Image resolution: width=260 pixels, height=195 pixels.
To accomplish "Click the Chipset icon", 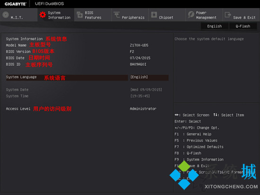I will 154,15.
